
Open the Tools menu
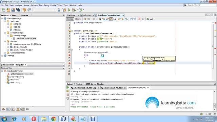pyautogui.click(x=66, y=5)
